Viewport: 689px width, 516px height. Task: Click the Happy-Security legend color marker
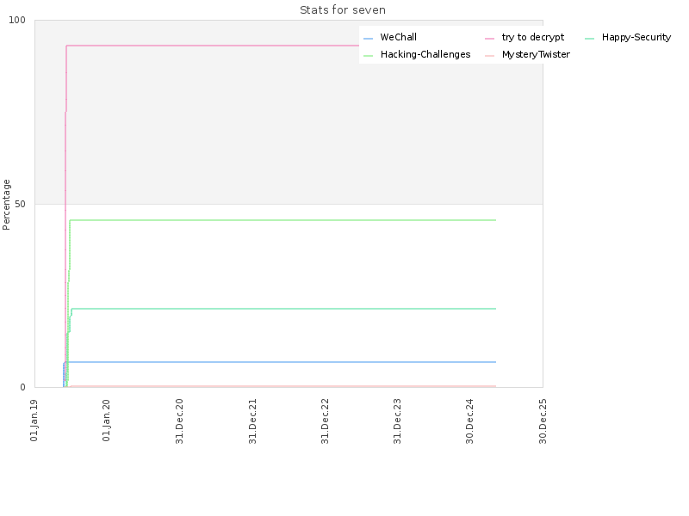pos(590,39)
